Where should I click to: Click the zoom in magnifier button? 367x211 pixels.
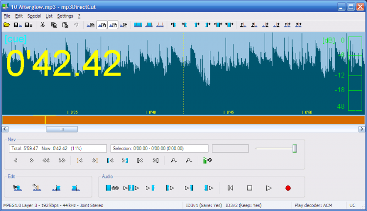[x=174, y=160]
